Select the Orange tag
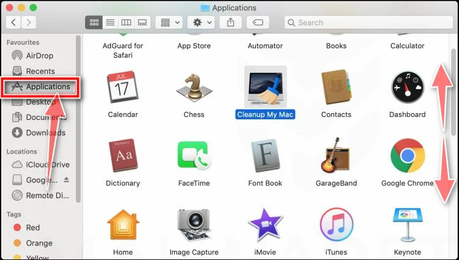 [33, 243]
